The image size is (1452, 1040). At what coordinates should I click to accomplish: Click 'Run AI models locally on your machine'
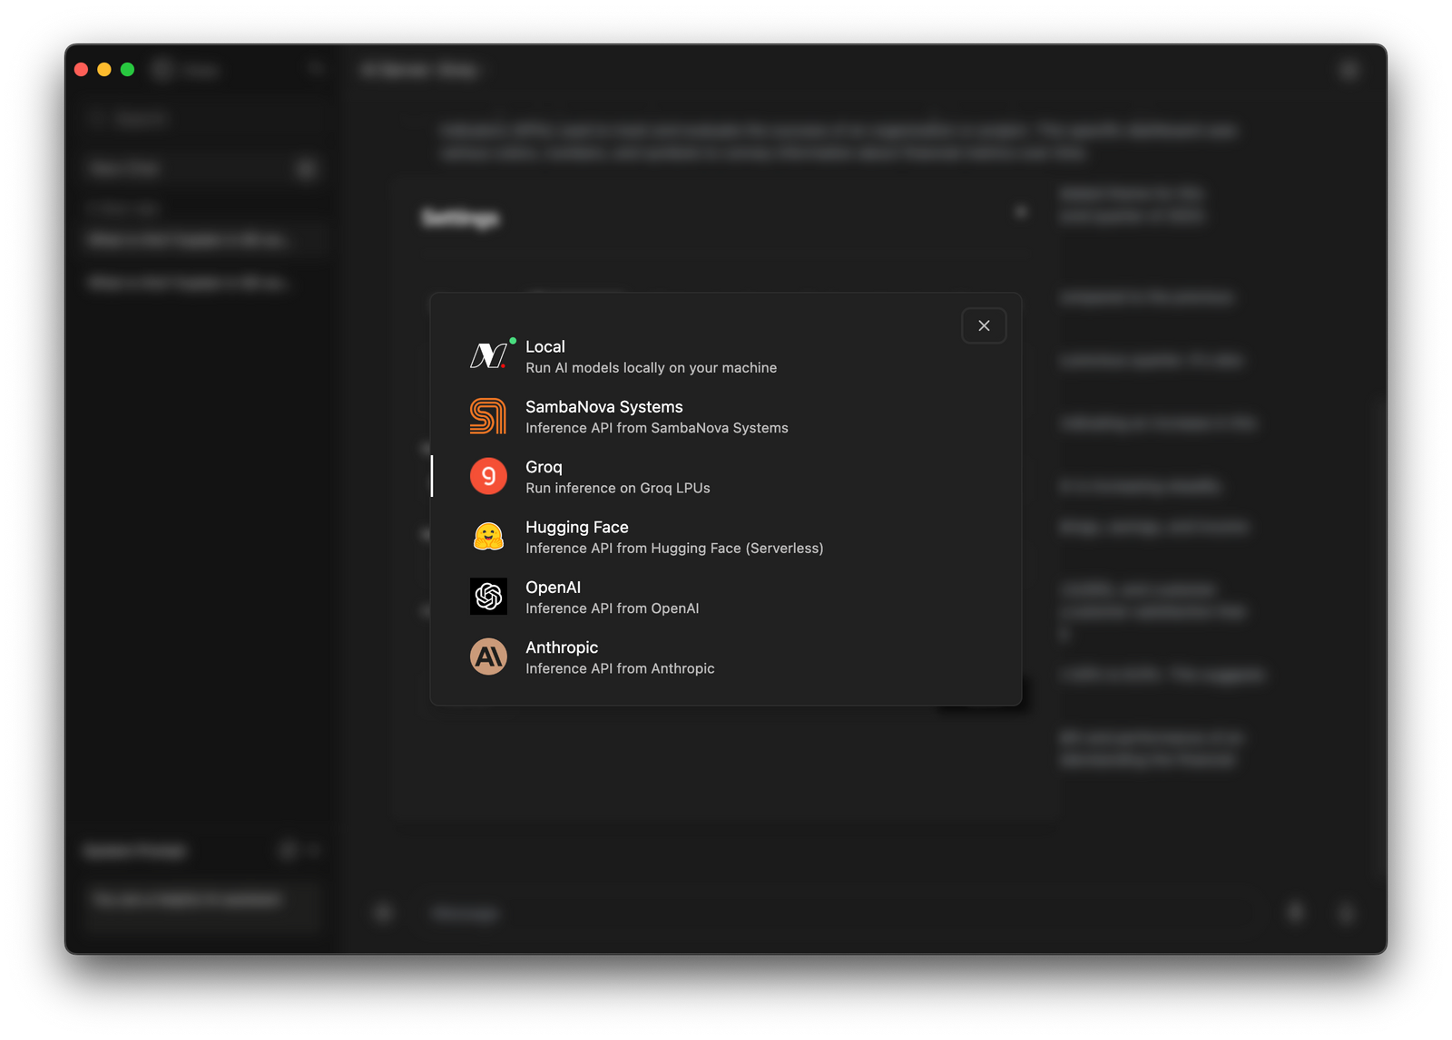pos(651,368)
